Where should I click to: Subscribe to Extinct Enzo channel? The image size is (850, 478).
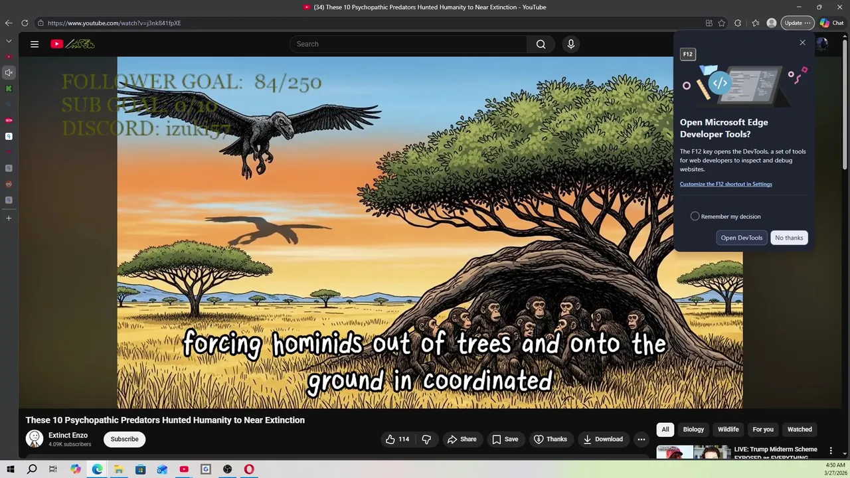pos(125,439)
